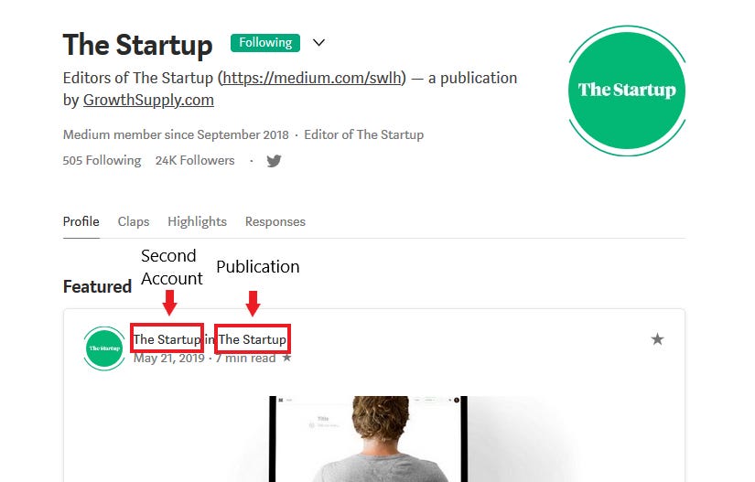755x482 pixels.
Task: Go to the Responses tab
Action: [275, 221]
